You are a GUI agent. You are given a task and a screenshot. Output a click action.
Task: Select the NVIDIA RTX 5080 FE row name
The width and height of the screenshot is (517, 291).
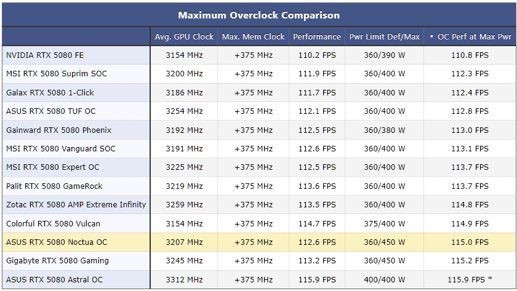tap(45, 55)
